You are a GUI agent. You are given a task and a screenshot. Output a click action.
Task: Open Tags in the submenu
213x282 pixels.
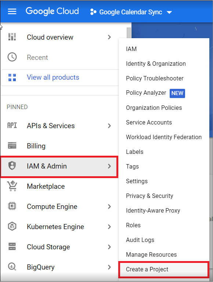(x=132, y=167)
